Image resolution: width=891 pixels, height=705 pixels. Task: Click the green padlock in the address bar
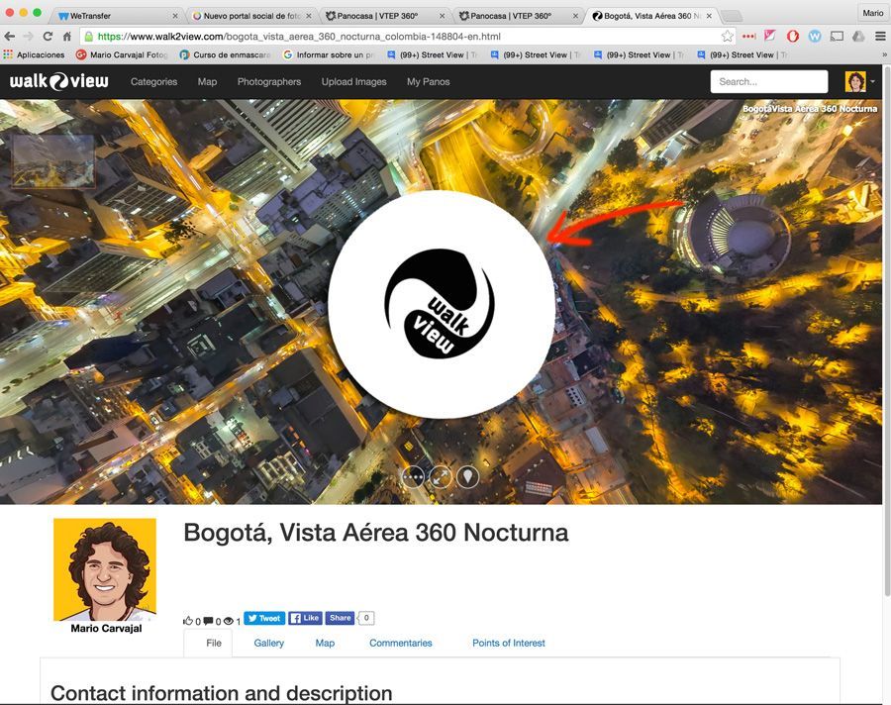tap(89, 37)
